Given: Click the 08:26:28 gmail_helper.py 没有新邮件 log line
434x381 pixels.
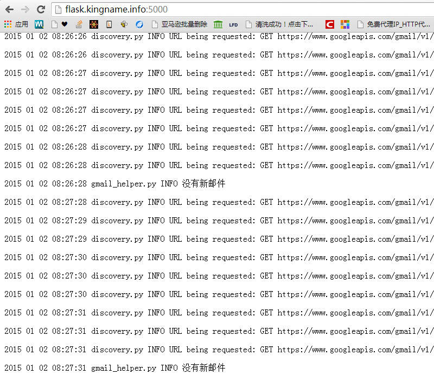Looking at the screenshot, I should (x=115, y=184).
